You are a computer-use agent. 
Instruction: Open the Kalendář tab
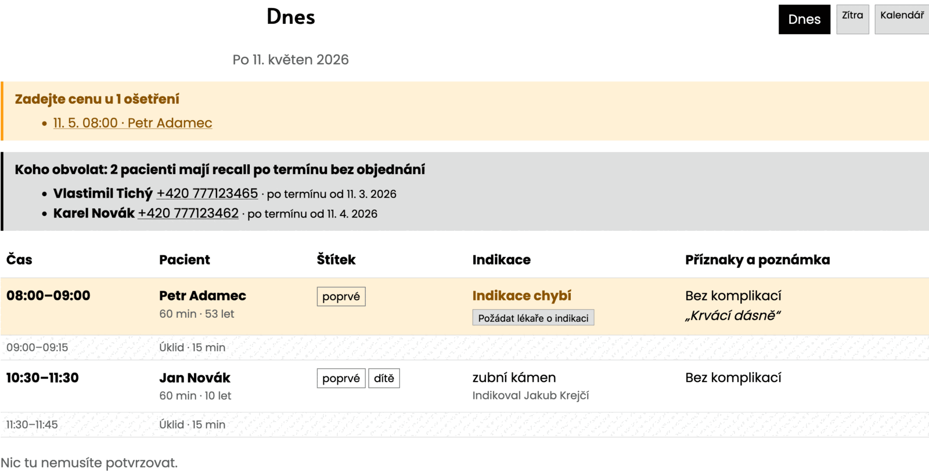coord(902,19)
